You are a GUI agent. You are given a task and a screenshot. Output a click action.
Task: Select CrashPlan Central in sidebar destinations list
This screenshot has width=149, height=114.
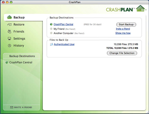[x=21, y=62]
